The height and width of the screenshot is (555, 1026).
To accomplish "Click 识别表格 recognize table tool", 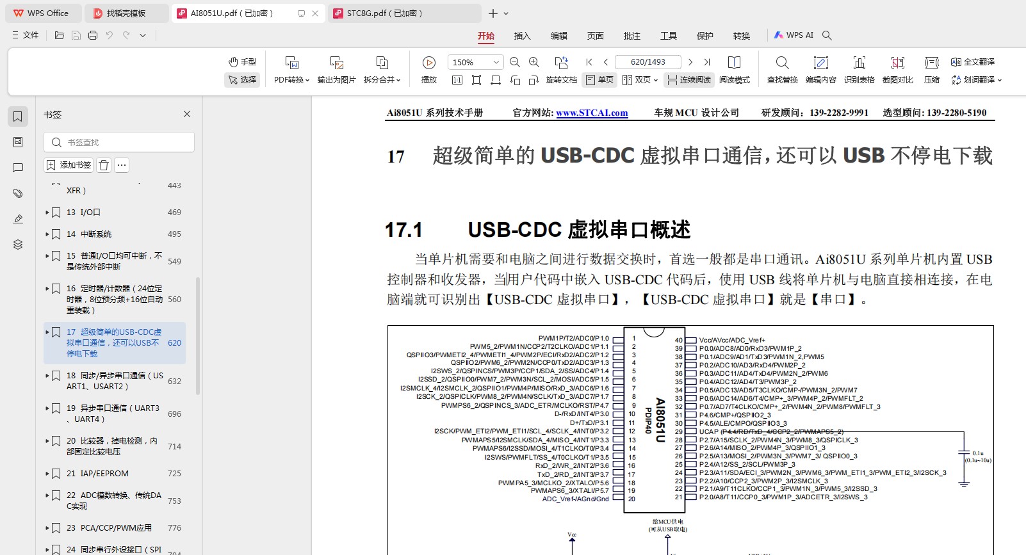I will [x=859, y=70].
